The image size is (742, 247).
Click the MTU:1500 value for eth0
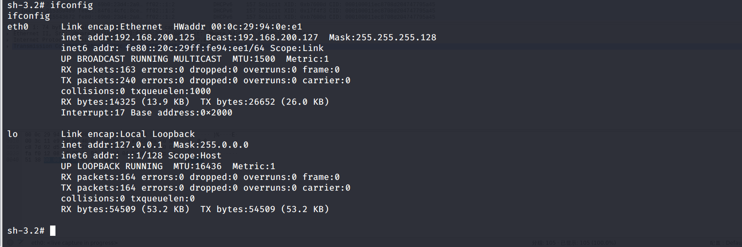pos(254,59)
